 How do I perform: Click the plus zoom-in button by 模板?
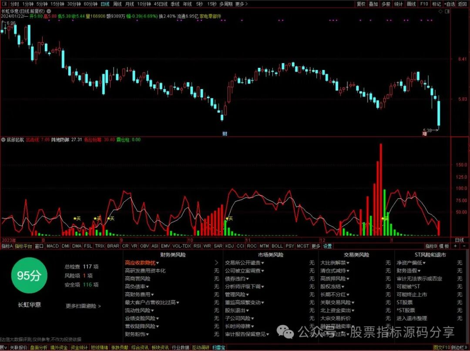click(455, 246)
